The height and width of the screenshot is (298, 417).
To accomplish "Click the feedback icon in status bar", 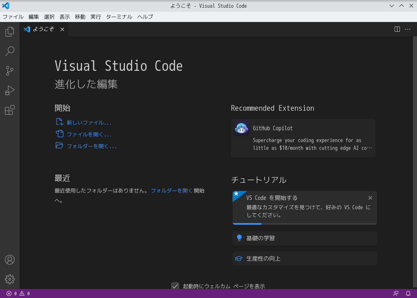I will (x=396, y=294).
